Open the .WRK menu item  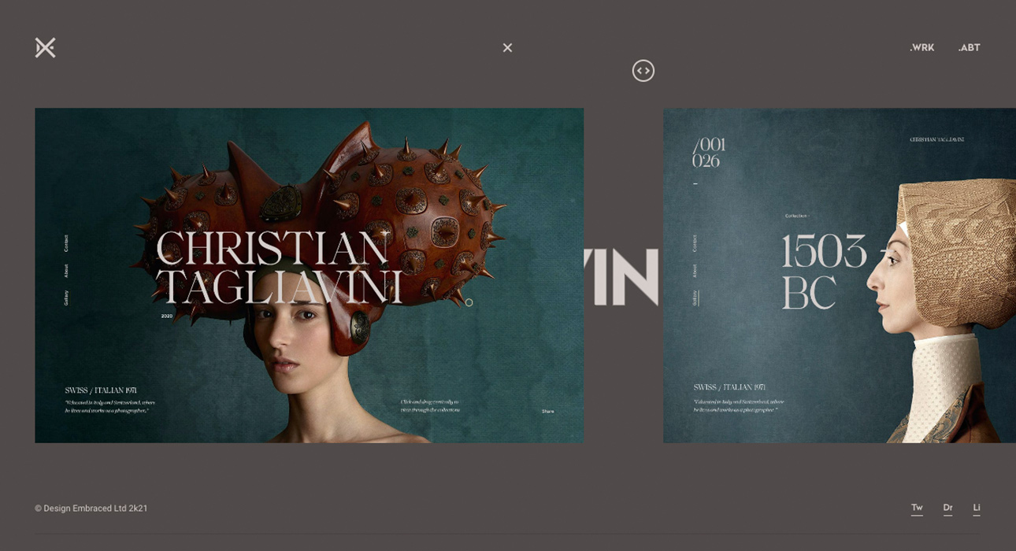(x=921, y=48)
